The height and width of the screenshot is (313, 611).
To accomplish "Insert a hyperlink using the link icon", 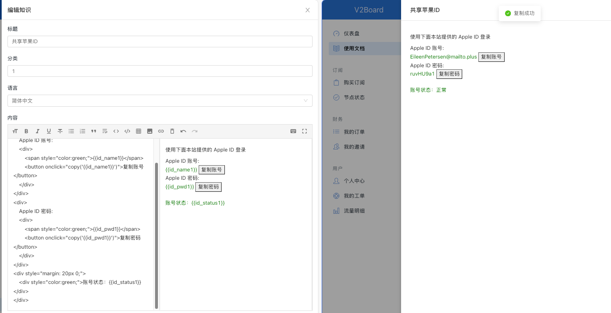I will pos(161,131).
